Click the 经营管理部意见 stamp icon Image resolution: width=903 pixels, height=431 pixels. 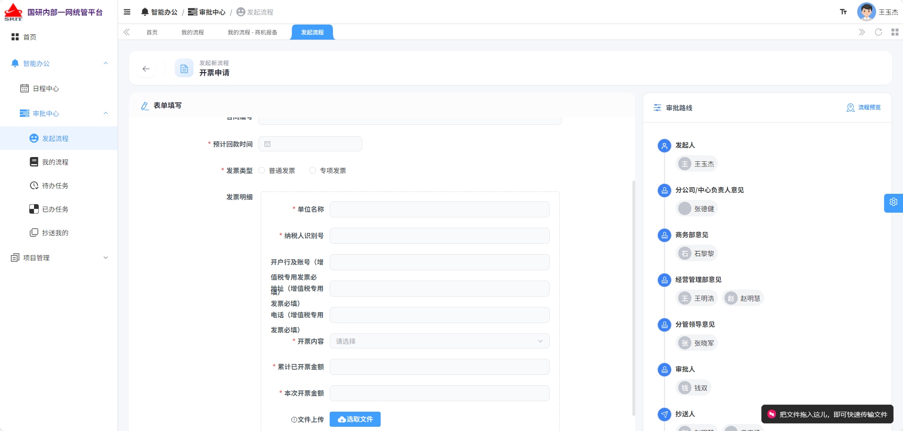[664, 280]
